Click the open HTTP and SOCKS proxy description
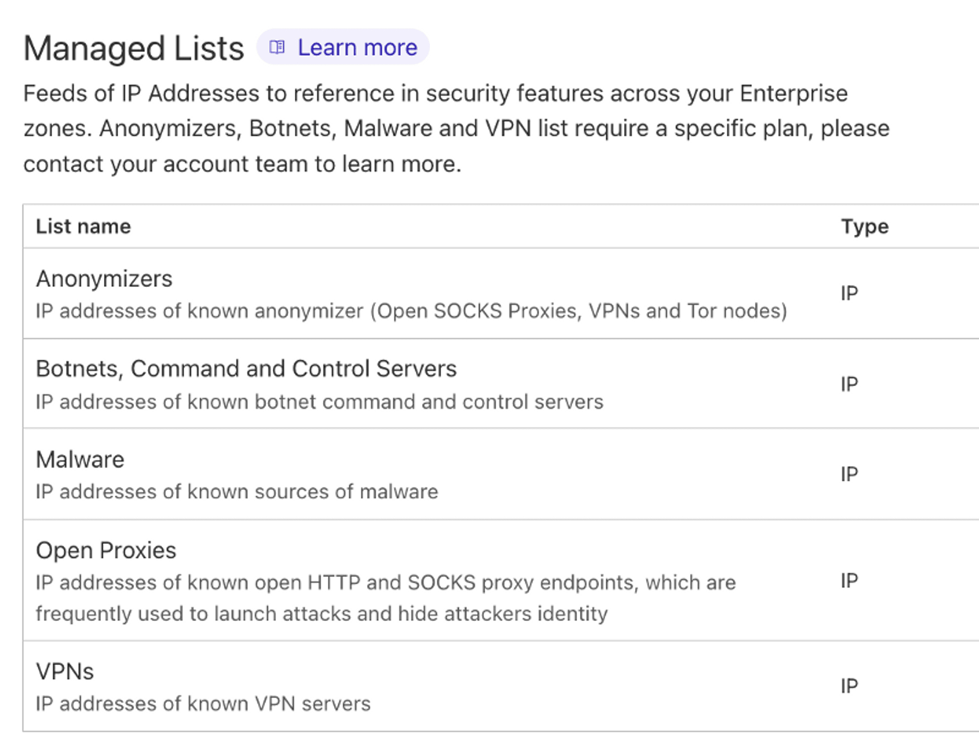This screenshot has height=749, width=979. [386, 598]
